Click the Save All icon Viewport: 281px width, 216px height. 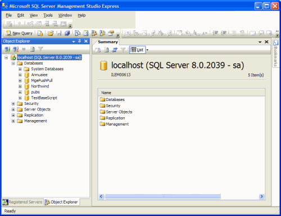[67, 33]
